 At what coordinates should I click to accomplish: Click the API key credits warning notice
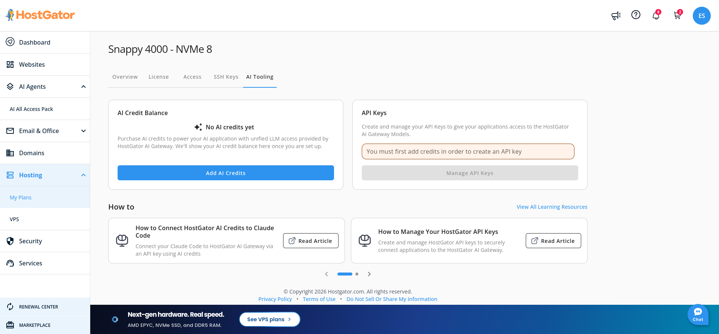[468, 151]
